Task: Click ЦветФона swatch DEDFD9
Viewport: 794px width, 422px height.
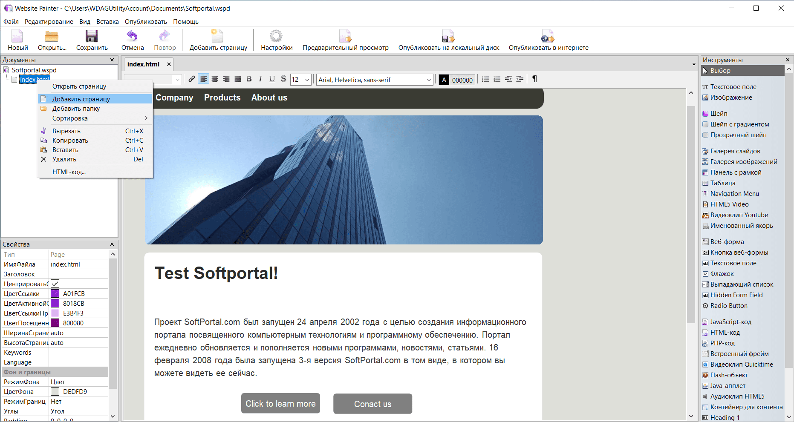Action: 55,391
